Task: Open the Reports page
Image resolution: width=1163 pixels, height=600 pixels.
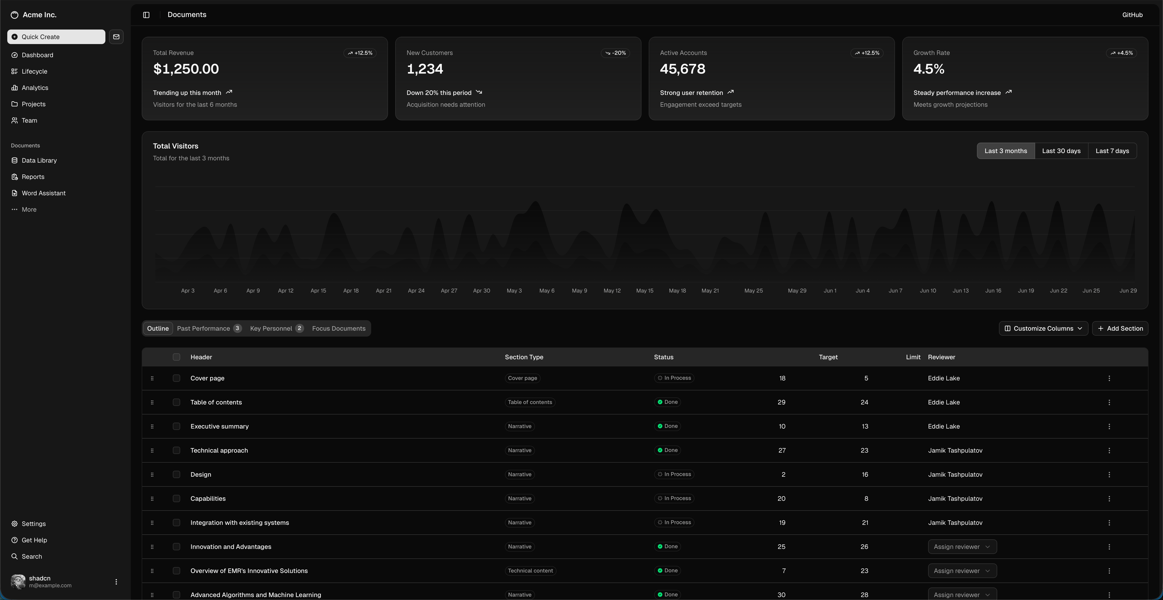Action: click(33, 177)
